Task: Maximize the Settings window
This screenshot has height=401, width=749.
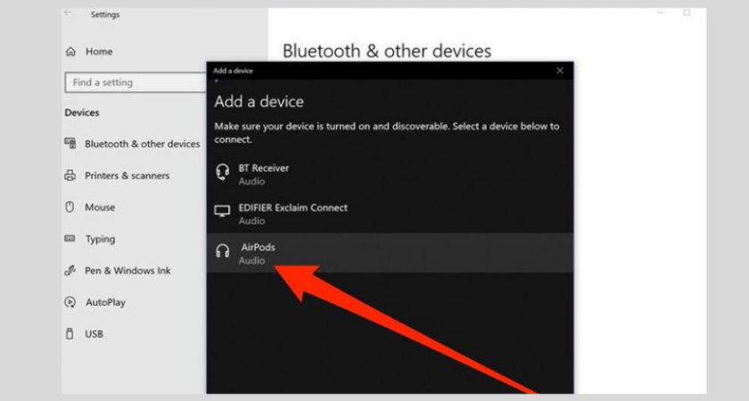Action: [x=687, y=13]
